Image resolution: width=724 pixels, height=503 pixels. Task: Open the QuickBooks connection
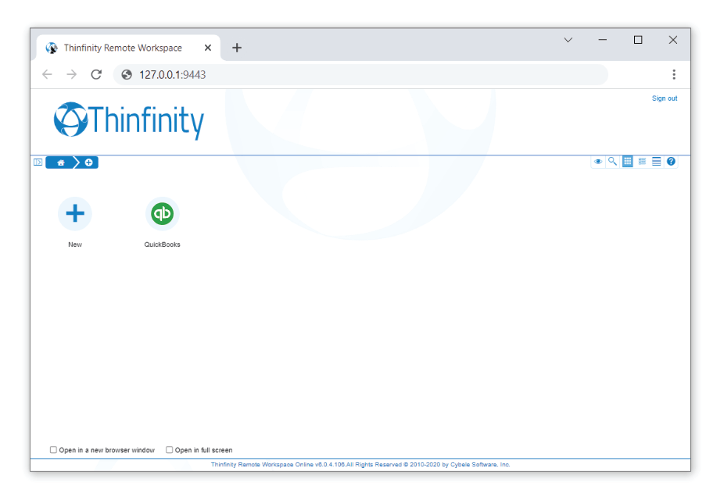162,214
